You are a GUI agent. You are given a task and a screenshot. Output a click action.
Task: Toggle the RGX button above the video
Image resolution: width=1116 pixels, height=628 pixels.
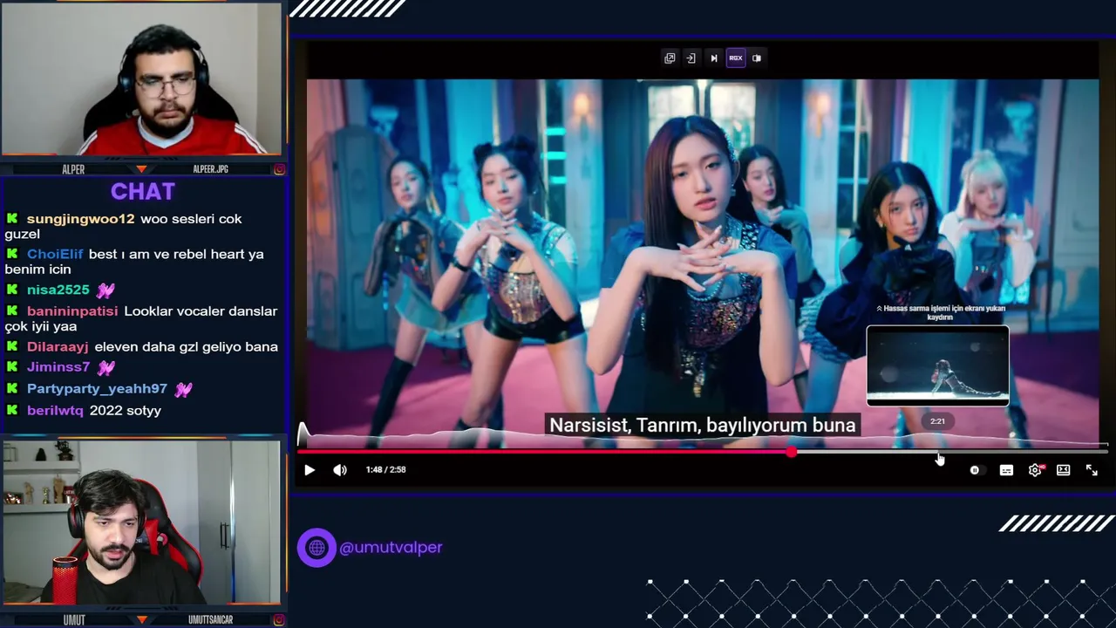pos(736,58)
